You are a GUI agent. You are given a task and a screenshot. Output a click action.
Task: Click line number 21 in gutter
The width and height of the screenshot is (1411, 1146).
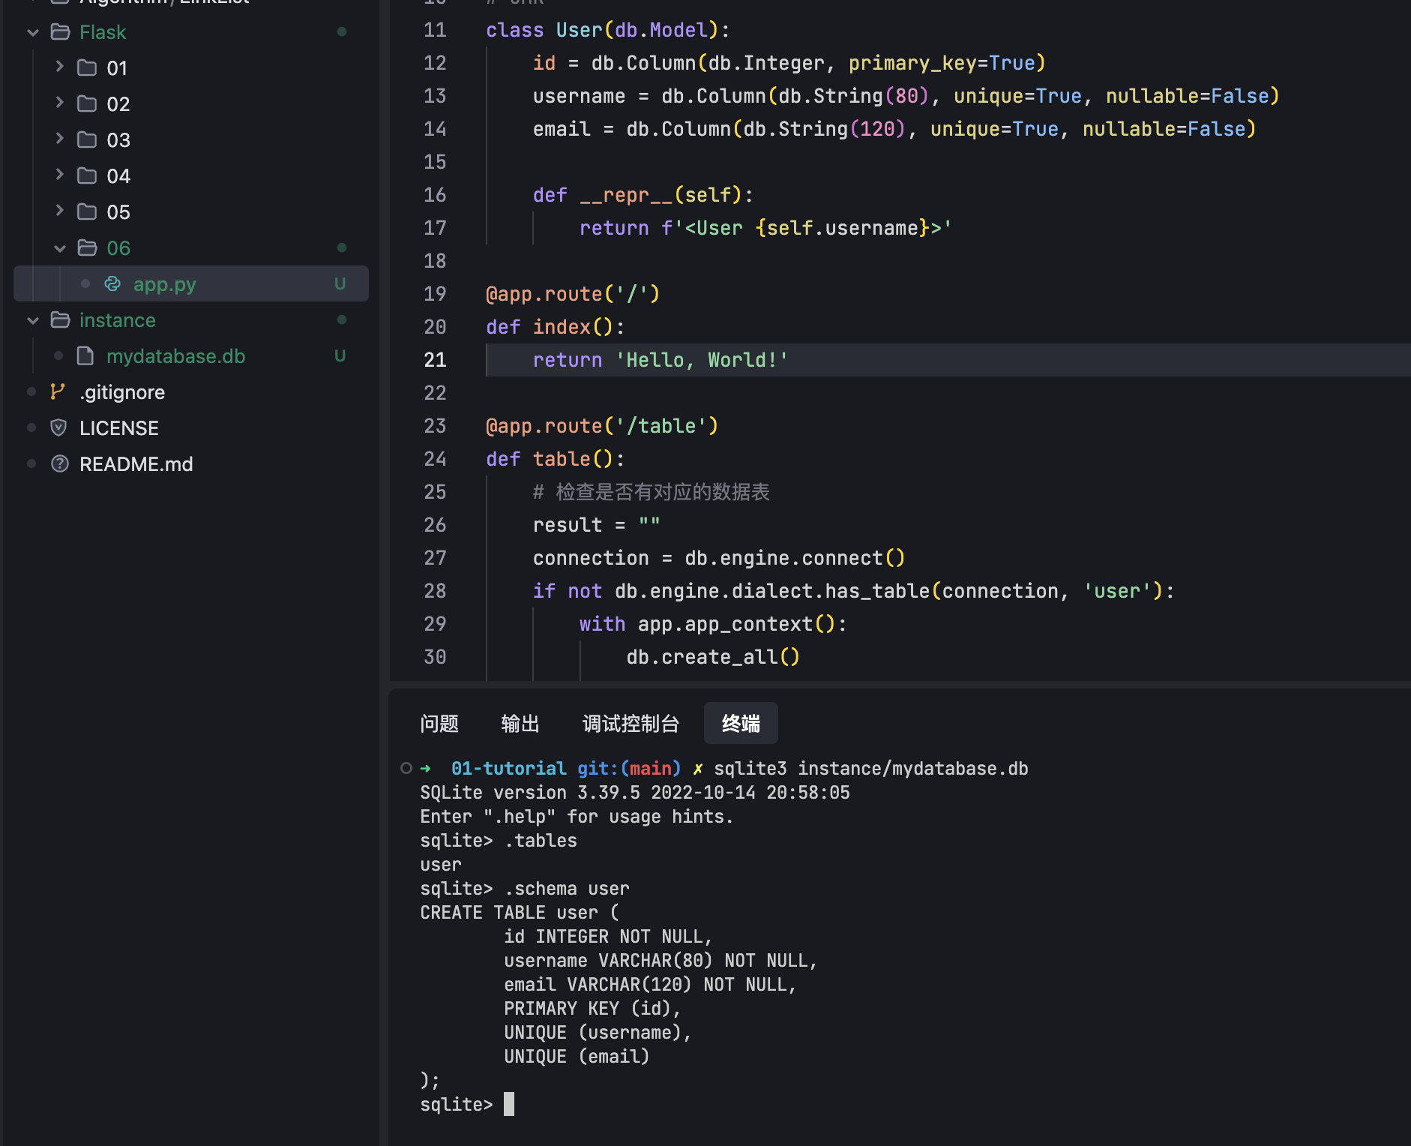[435, 360]
